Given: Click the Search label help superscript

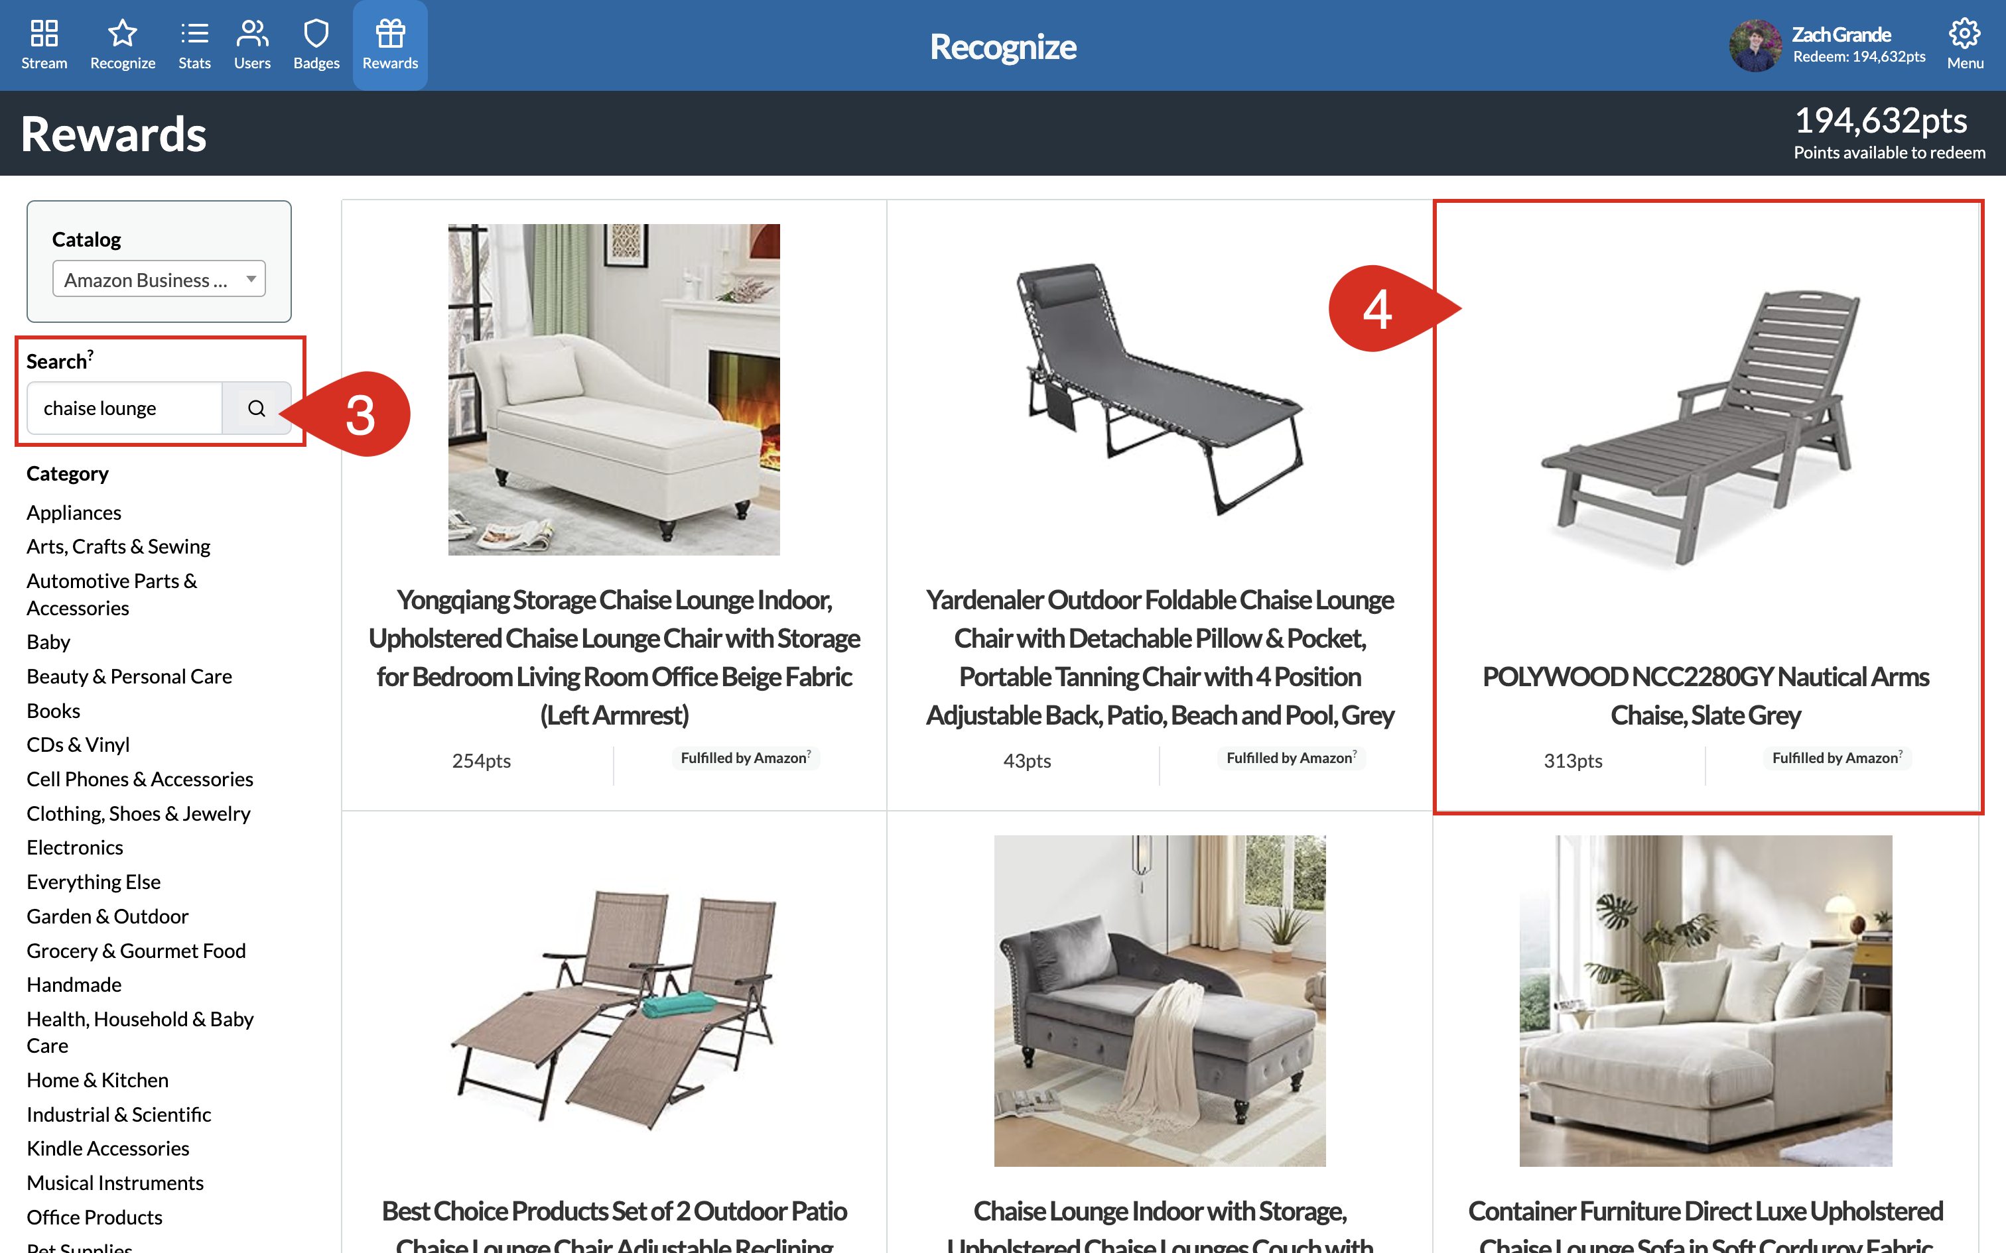Looking at the screenshot, I should (x=90, y=354).
